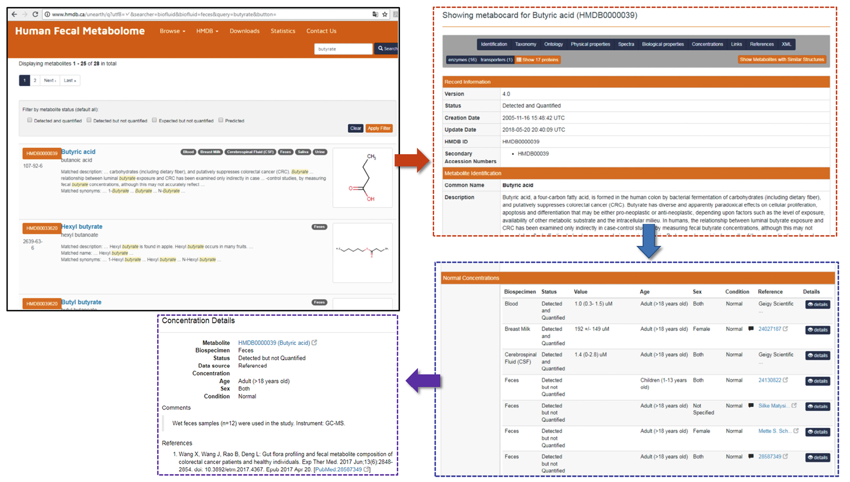This screenshot has height=482, width=850.
Task: Check Predicted status filter
Action: (221, 120)
